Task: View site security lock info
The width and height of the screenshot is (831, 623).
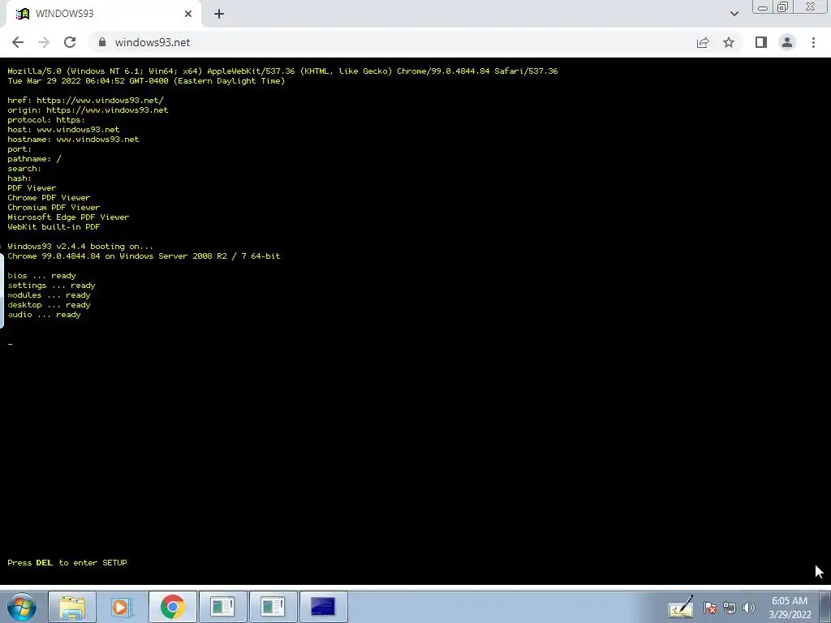Action: (102, 42)
